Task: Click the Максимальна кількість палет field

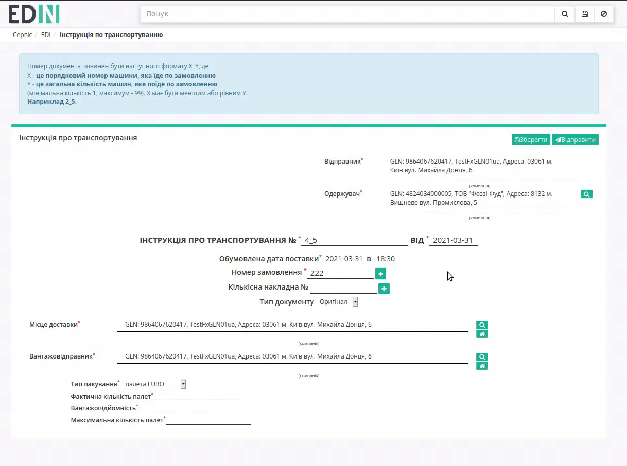Action: 208,420
